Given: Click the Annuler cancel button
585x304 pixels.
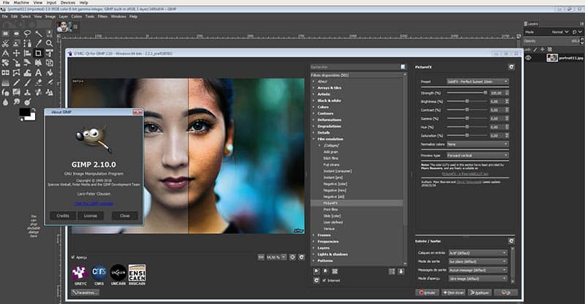Looking at the screenshot, I should click(x=427, y=292).
